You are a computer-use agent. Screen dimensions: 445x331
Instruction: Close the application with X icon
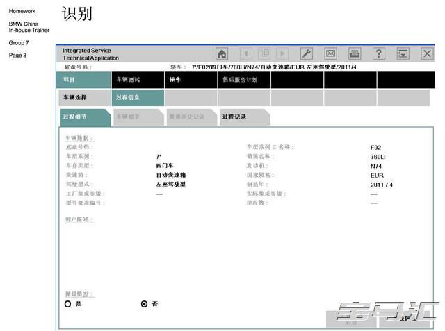point(427,53)
